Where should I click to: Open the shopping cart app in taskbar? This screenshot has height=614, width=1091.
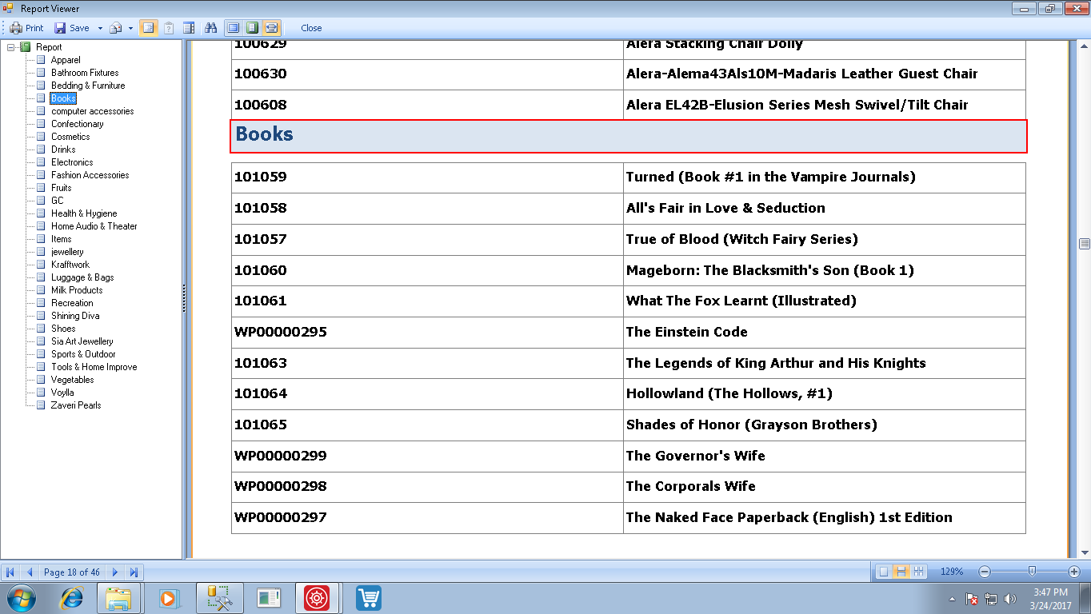coord(368,598)
